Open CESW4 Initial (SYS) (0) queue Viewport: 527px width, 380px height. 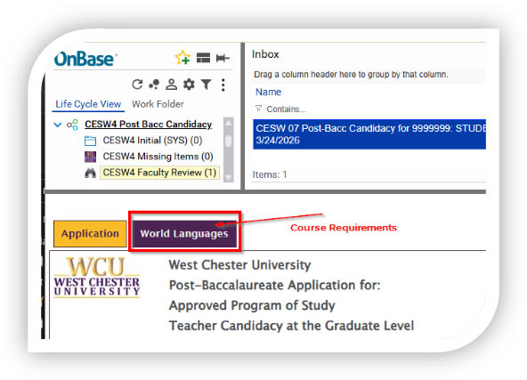click(x=152, y=140)
